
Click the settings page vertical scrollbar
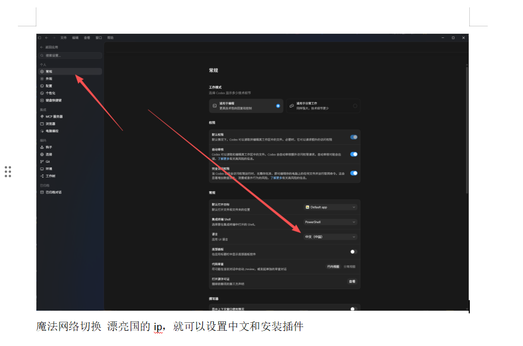click(467, 130)
